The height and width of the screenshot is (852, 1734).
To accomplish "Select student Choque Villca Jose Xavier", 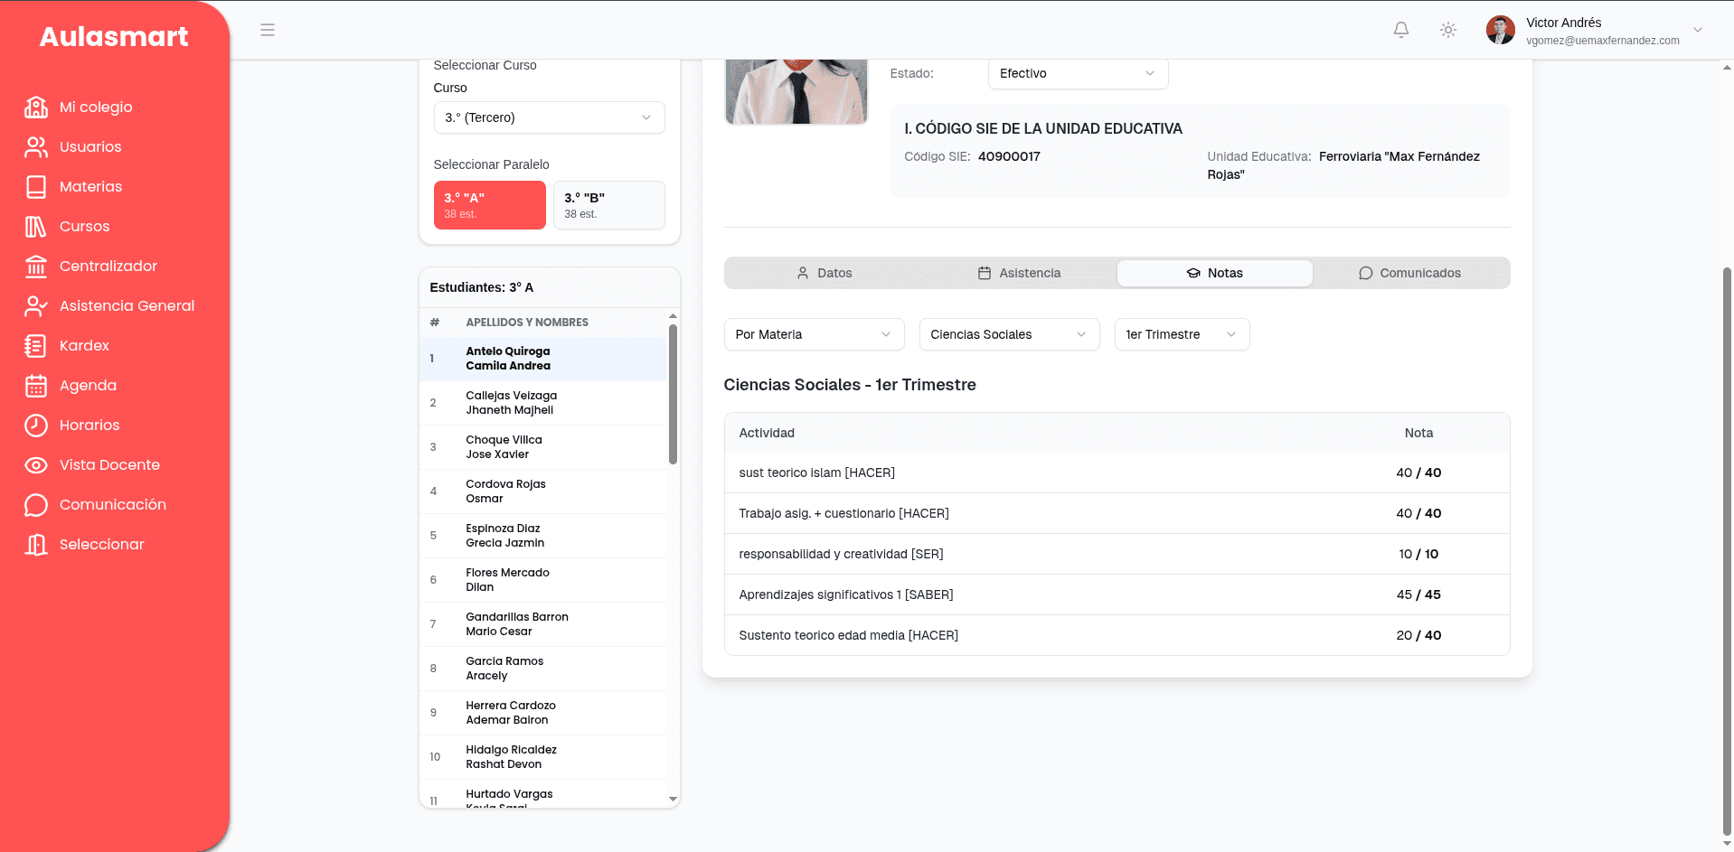I will 542,447.
